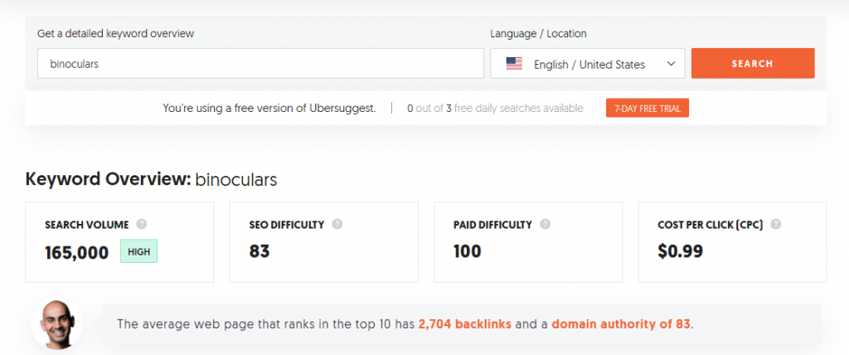Click the Paid Difficulty question mark icon

click(x=546, y=224)
